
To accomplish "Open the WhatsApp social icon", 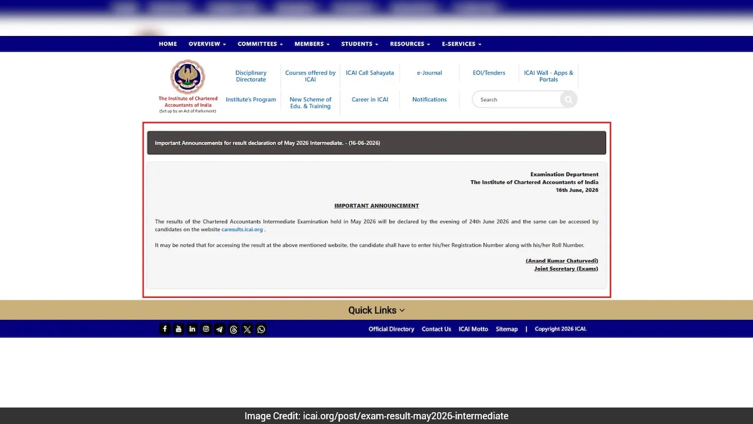I will point(261,329).
